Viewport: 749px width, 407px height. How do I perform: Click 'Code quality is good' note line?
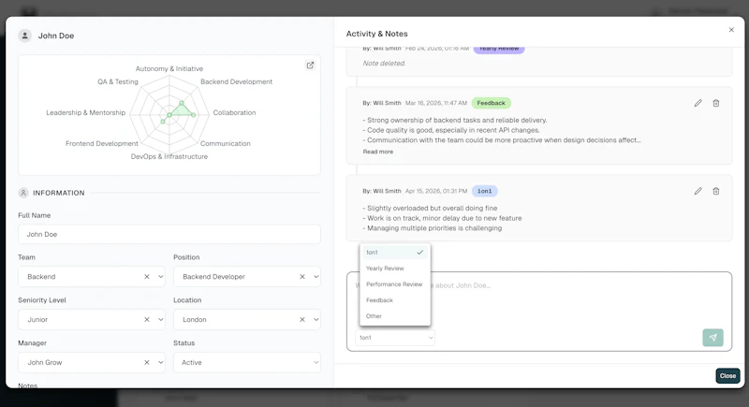[x=451, y=130]
